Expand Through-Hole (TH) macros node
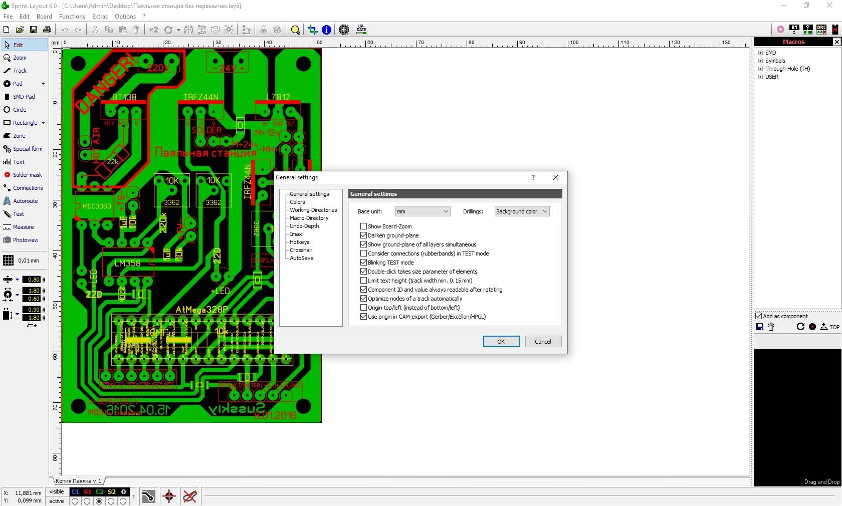 pos(760,69)
